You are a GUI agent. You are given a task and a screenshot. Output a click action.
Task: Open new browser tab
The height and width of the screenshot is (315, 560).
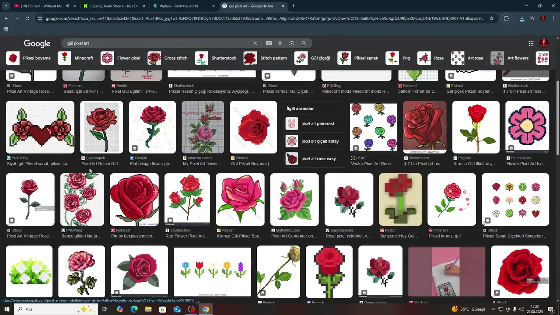(293, 6)
